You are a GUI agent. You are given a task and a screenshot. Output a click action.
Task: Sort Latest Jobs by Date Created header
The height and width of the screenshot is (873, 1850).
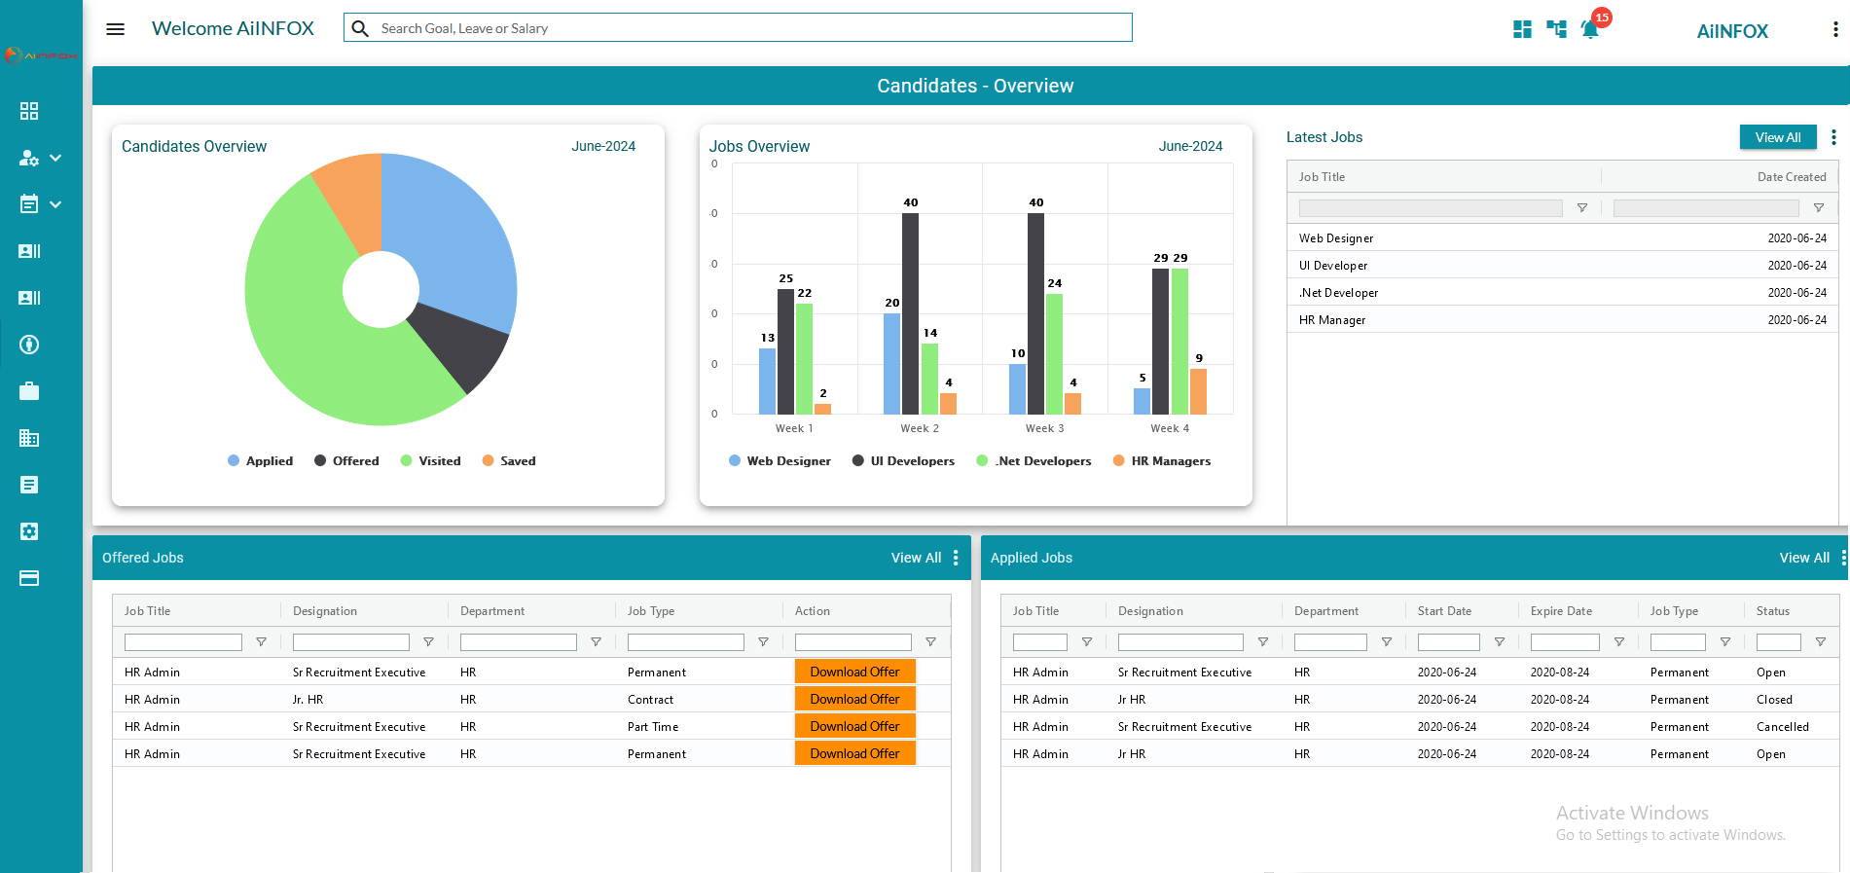[x=1792, y=177]
